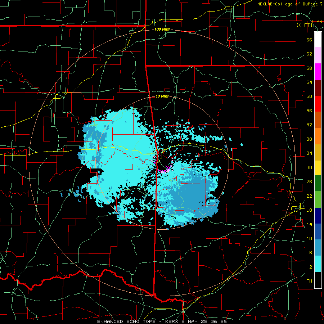Screen dimensions: 324x324
Task: Click the 06:26 time stamp
Action: coord(219,321)
